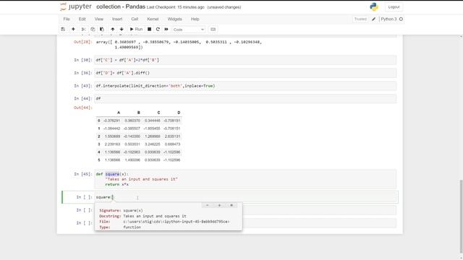
Task: Select the In [44] df cell
Action: 245,98
